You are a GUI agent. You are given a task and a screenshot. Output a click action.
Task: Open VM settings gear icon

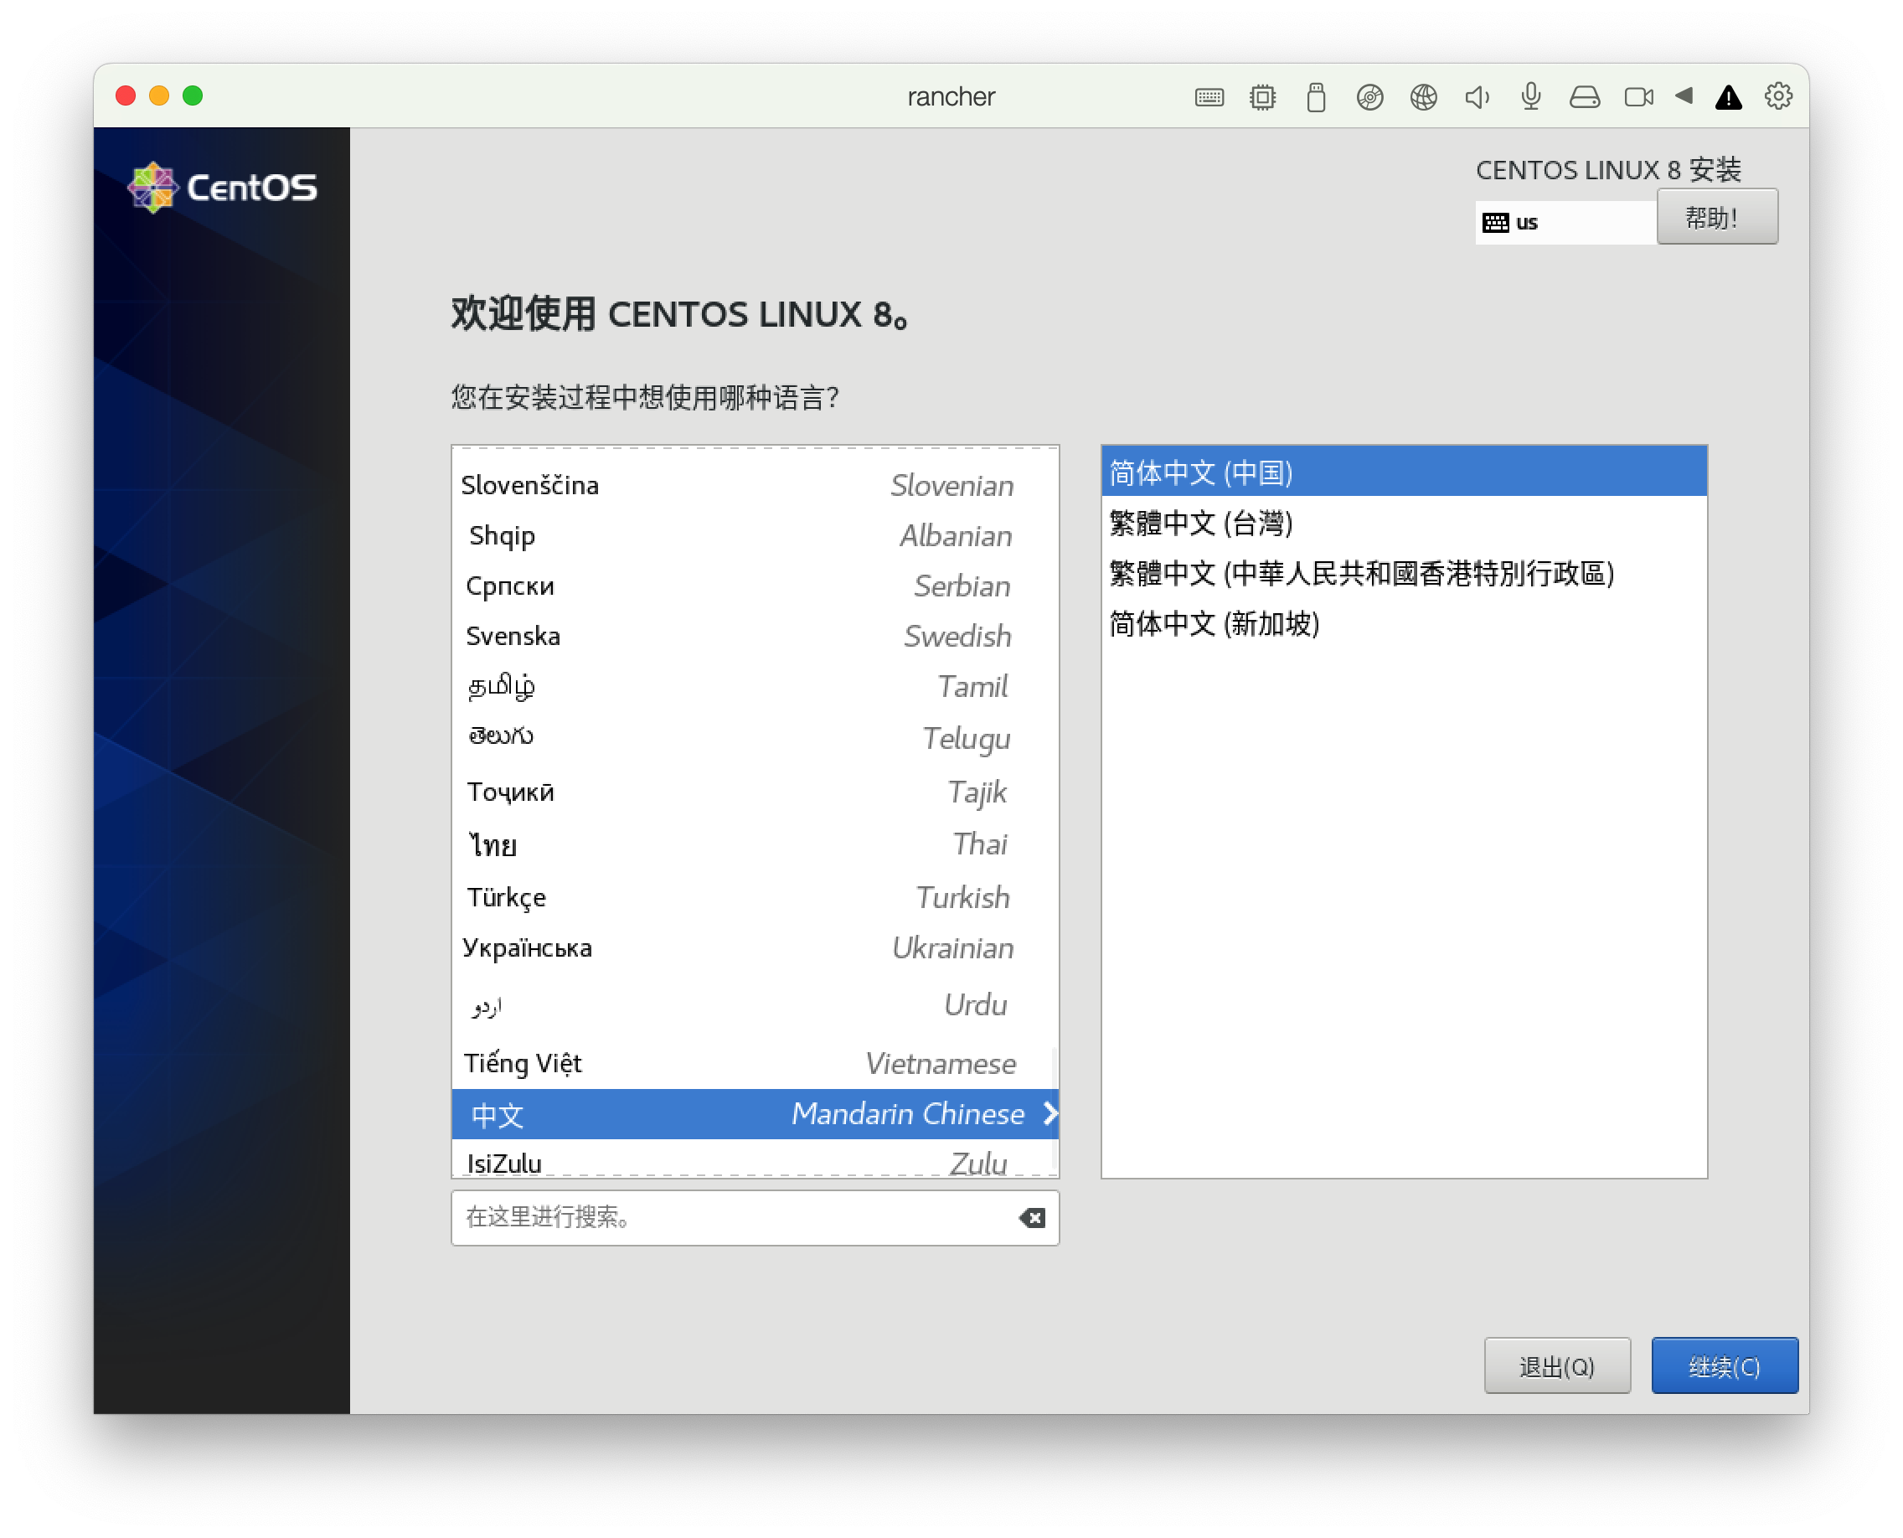pyautogui.click(x=1778, y=95)
